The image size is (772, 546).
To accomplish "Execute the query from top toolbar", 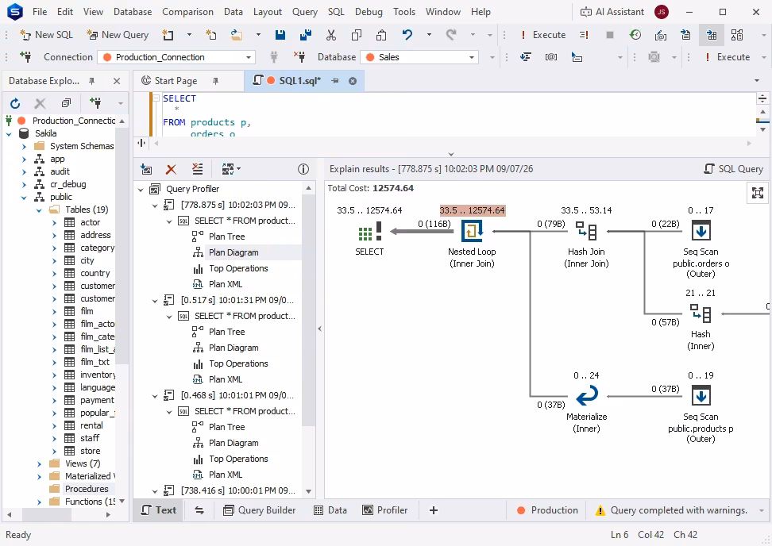I will coord(542,35).
